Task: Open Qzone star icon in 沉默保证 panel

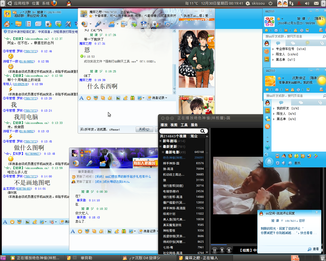Action: (267, 90)
